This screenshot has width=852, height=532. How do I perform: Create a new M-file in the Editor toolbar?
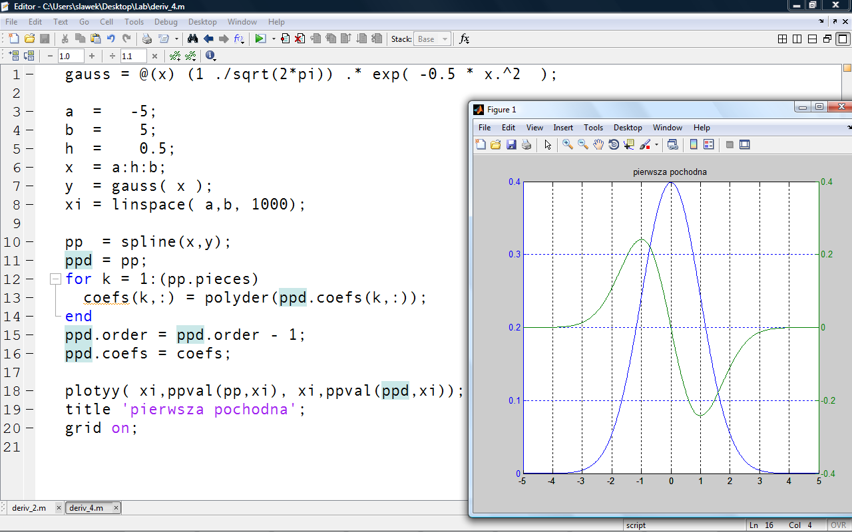[x=13, y=39]
